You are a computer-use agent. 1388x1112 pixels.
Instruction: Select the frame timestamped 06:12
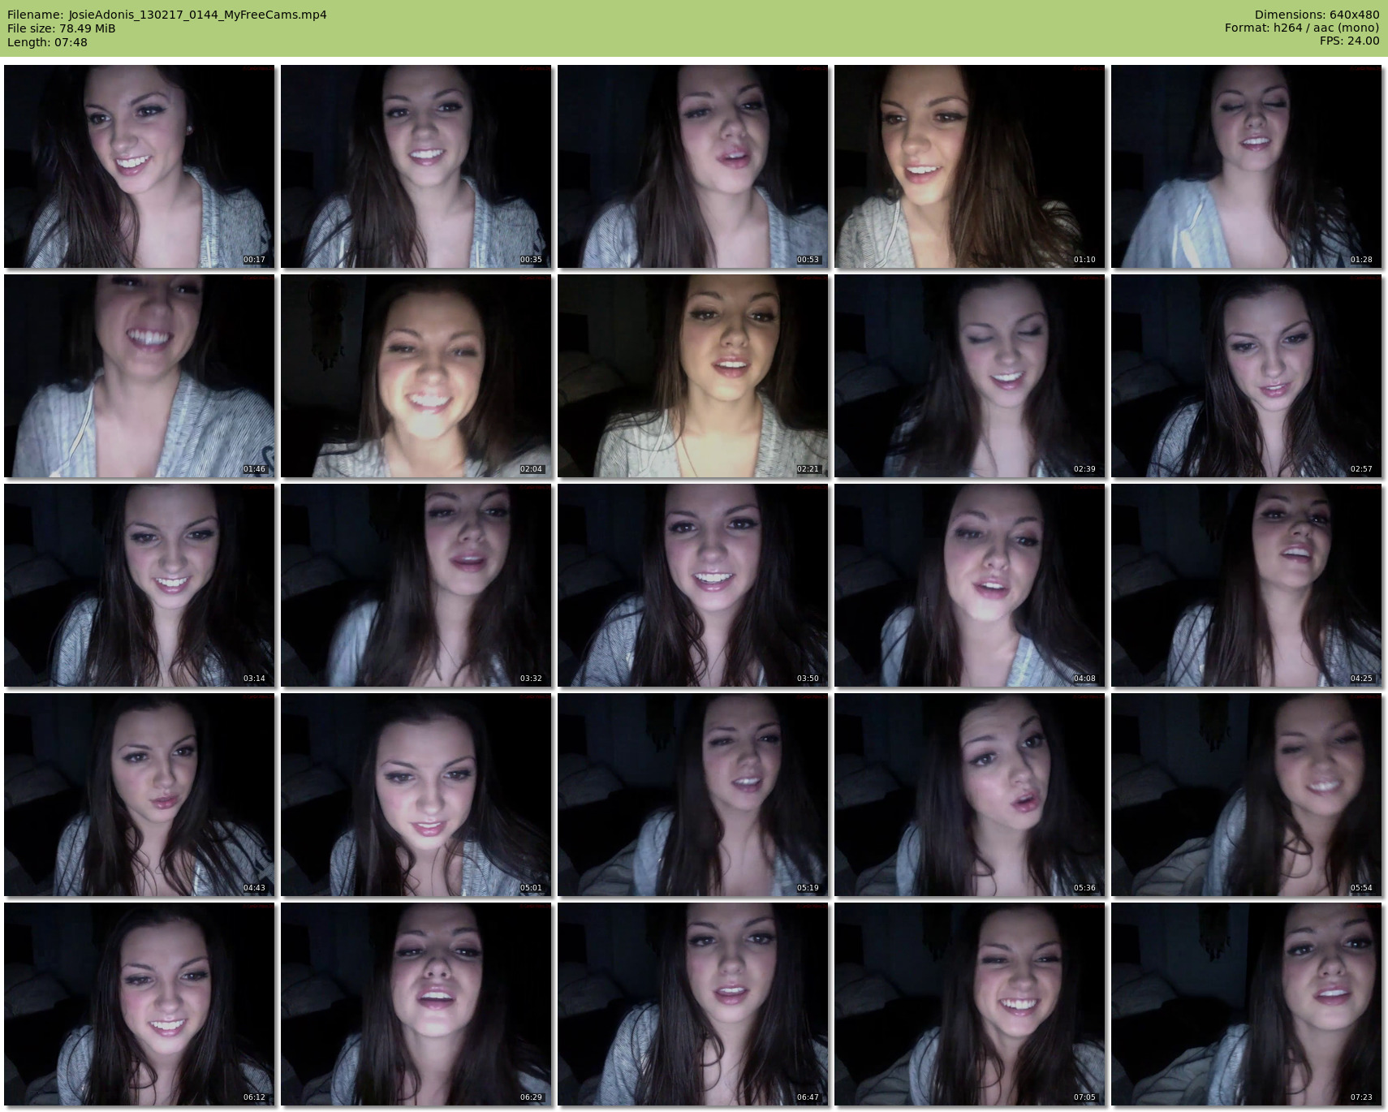(x=139, y=1004)
